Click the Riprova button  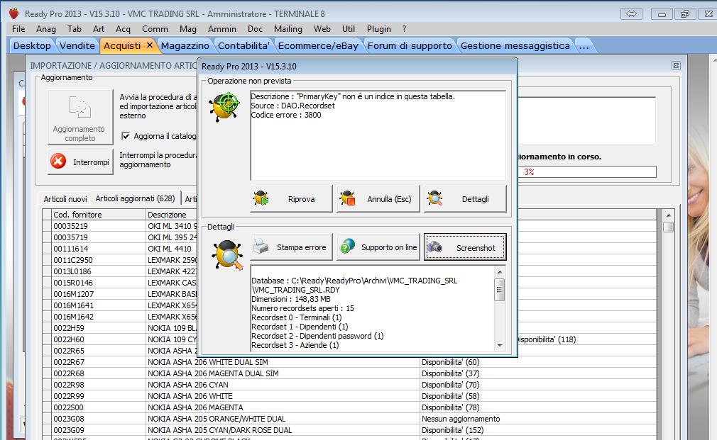pyautogui.click(x=291, y=198)
